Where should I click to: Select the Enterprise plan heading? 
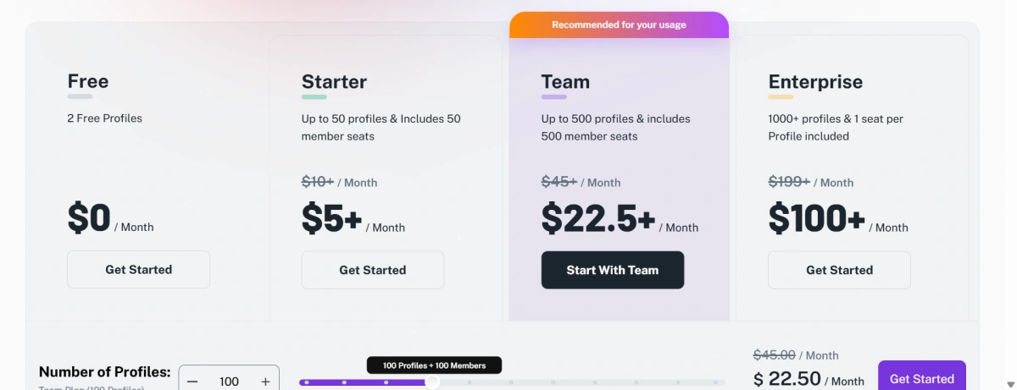click(x=815, y=82)
